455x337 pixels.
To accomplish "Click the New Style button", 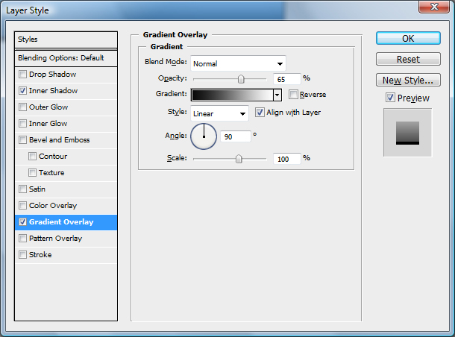I will click(x=407, y=80).
